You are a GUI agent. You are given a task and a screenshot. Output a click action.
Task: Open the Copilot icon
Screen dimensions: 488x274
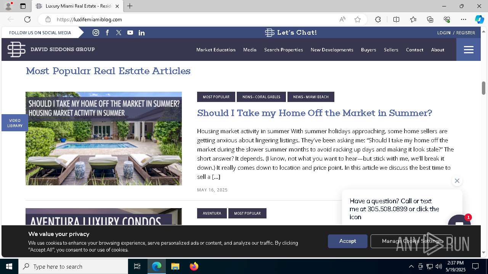coord(479,19)
